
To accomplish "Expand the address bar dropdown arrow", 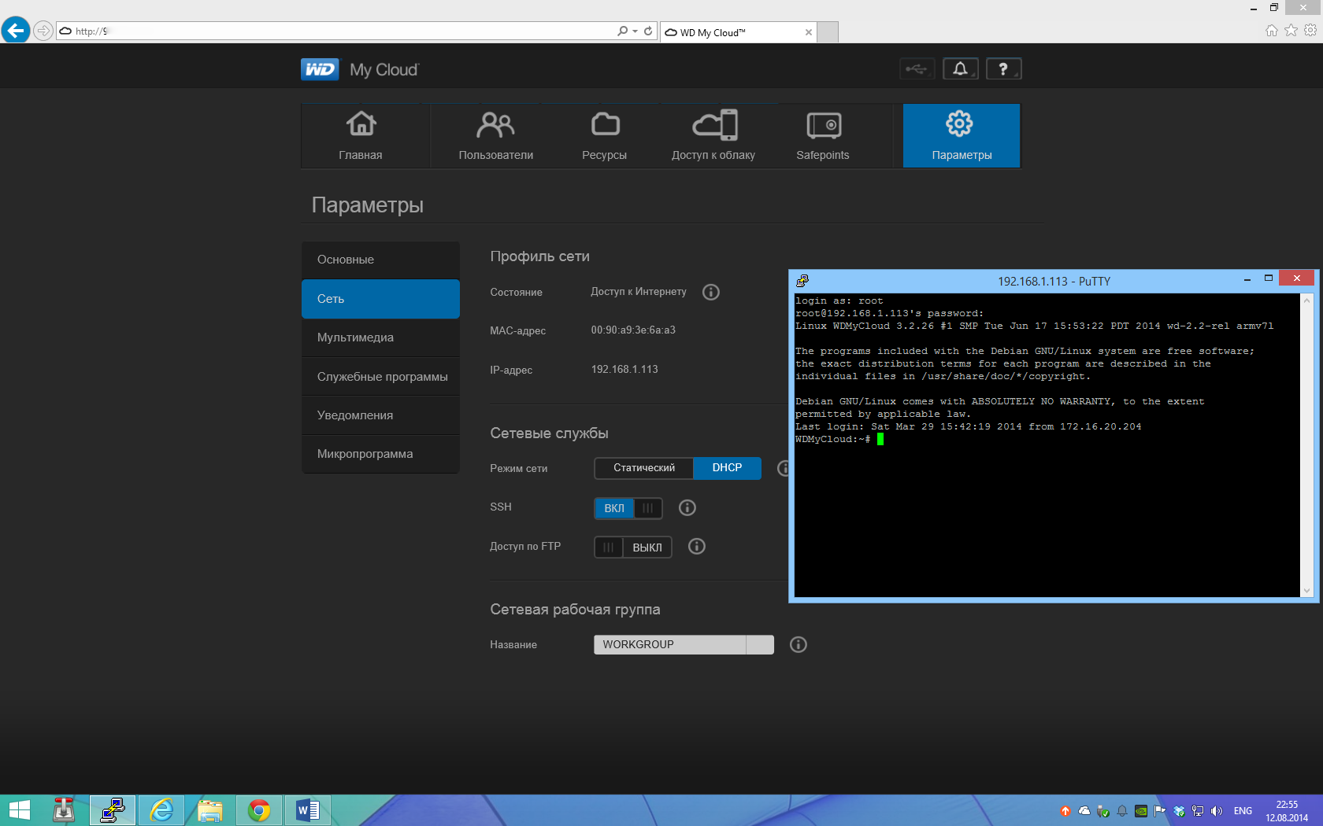I will point(635,31).
